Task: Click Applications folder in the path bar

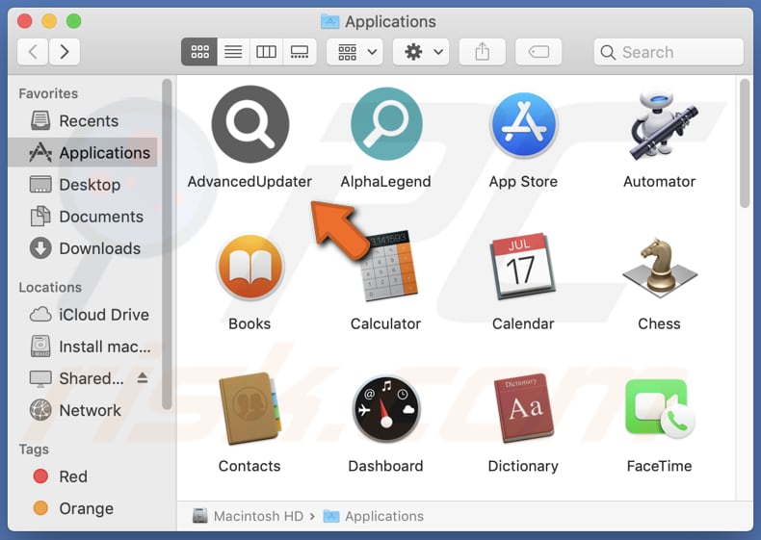Action: pyautogui.click(x=374, y=516)
